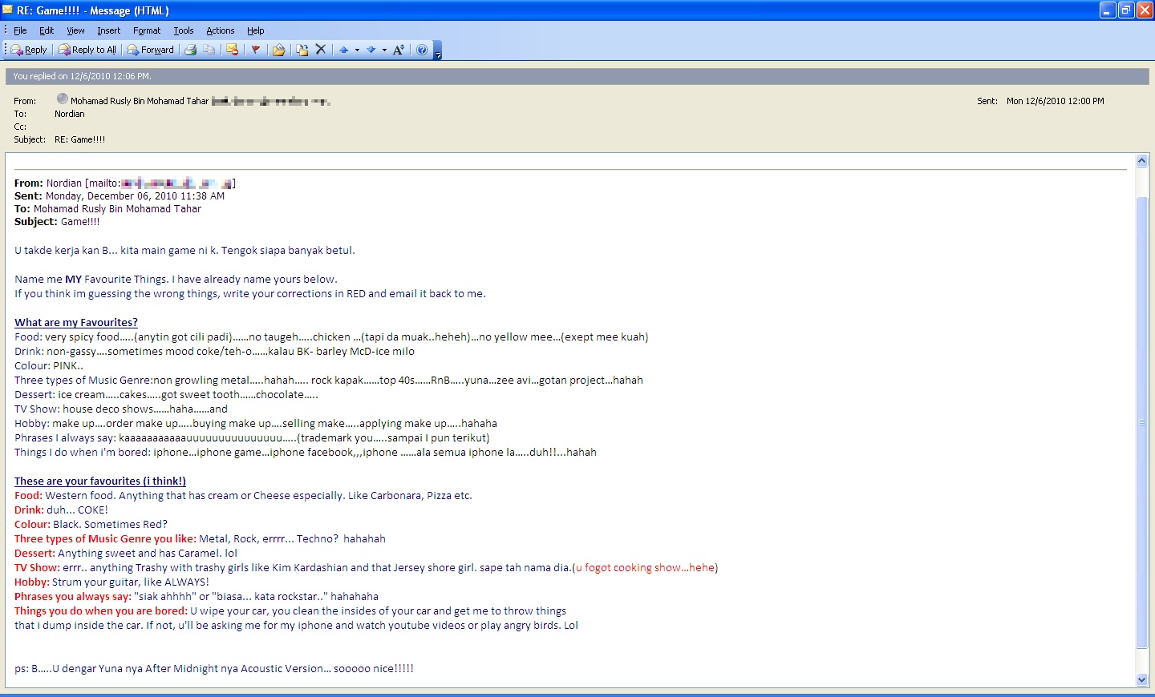Forward this email message
This screenshot has height=697, width=1155.
(x=151, y=50)
